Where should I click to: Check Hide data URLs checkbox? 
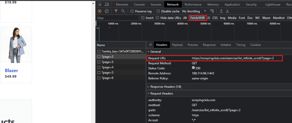(x=157, y=18)
